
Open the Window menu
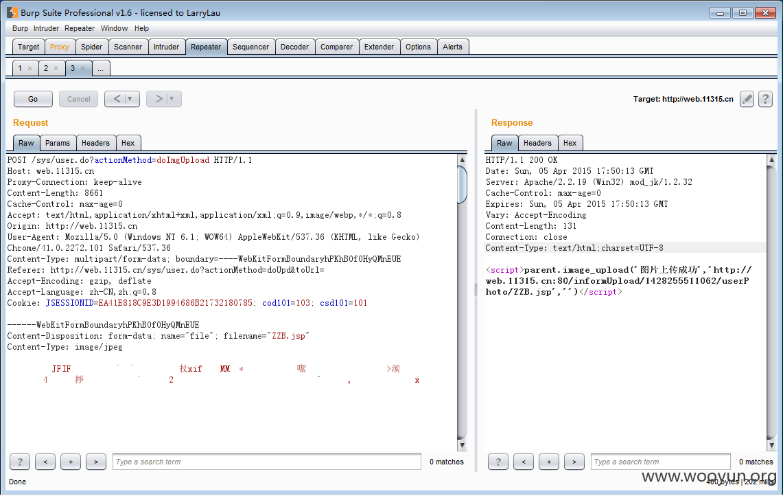114,28
